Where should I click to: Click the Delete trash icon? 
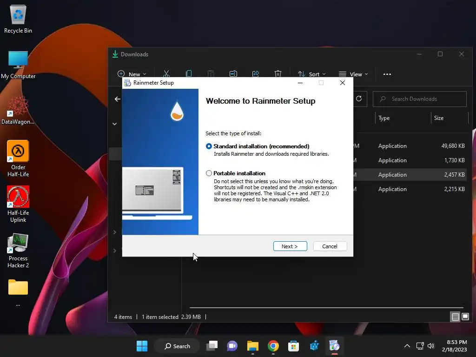click(x=278, y=74)
